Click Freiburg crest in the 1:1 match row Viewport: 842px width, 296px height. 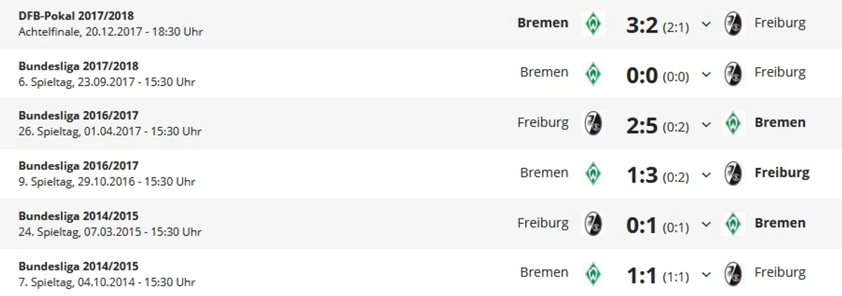[733, 273]
